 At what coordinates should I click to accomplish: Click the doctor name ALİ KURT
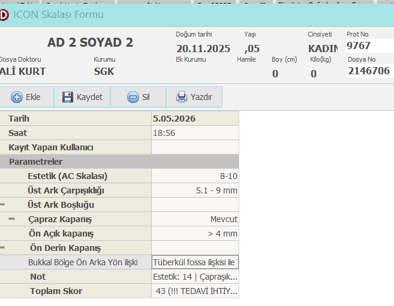23,71
